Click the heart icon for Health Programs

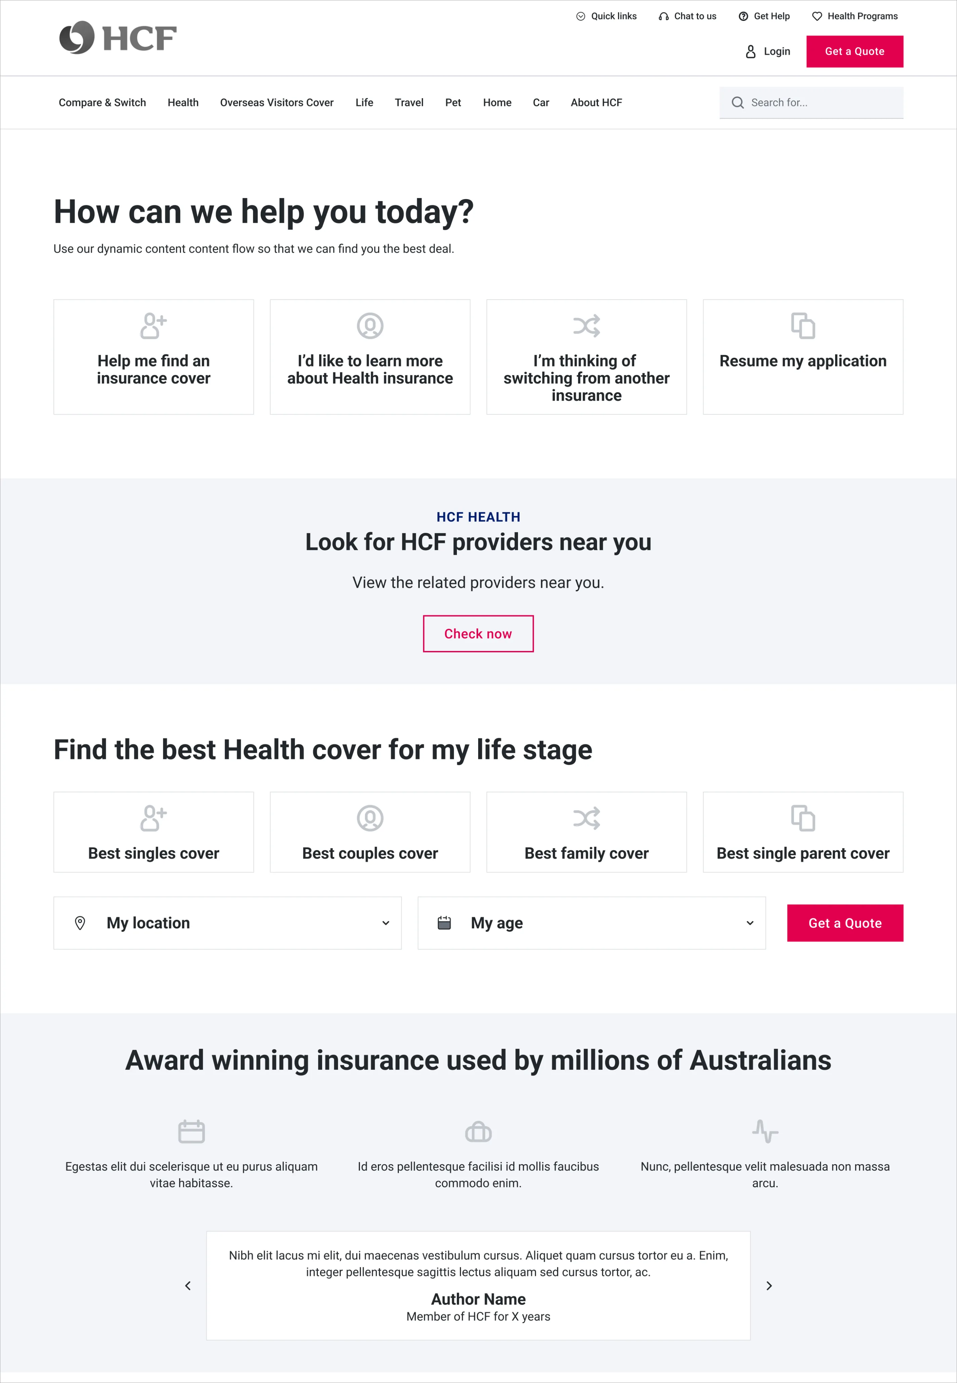pos(817,16)
